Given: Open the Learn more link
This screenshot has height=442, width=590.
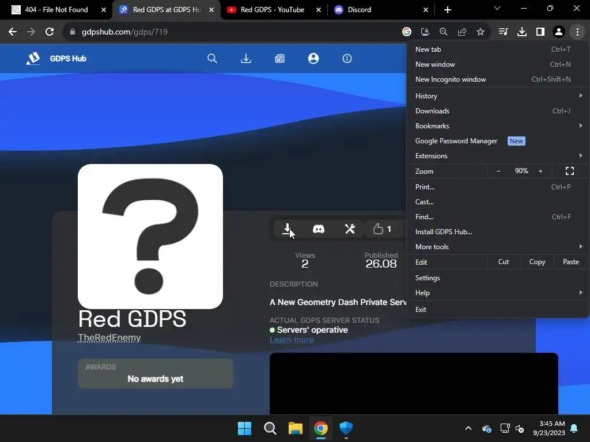Looking at the screenshot, I should 292,340.
